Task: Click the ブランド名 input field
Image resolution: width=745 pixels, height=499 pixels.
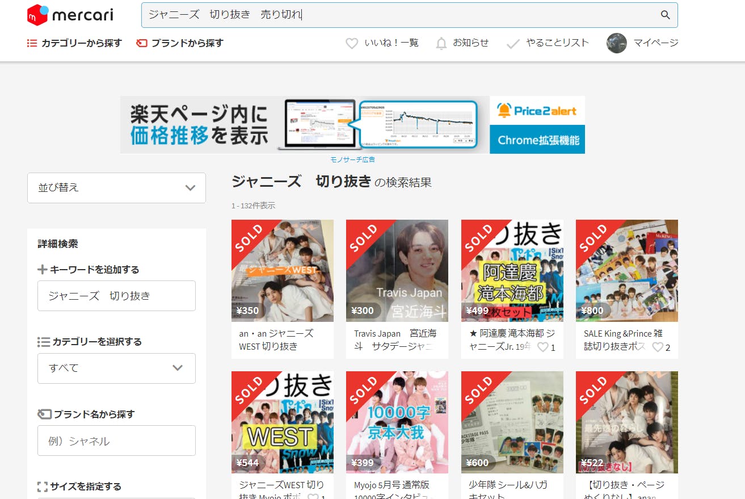Action: tap(116, 441)
